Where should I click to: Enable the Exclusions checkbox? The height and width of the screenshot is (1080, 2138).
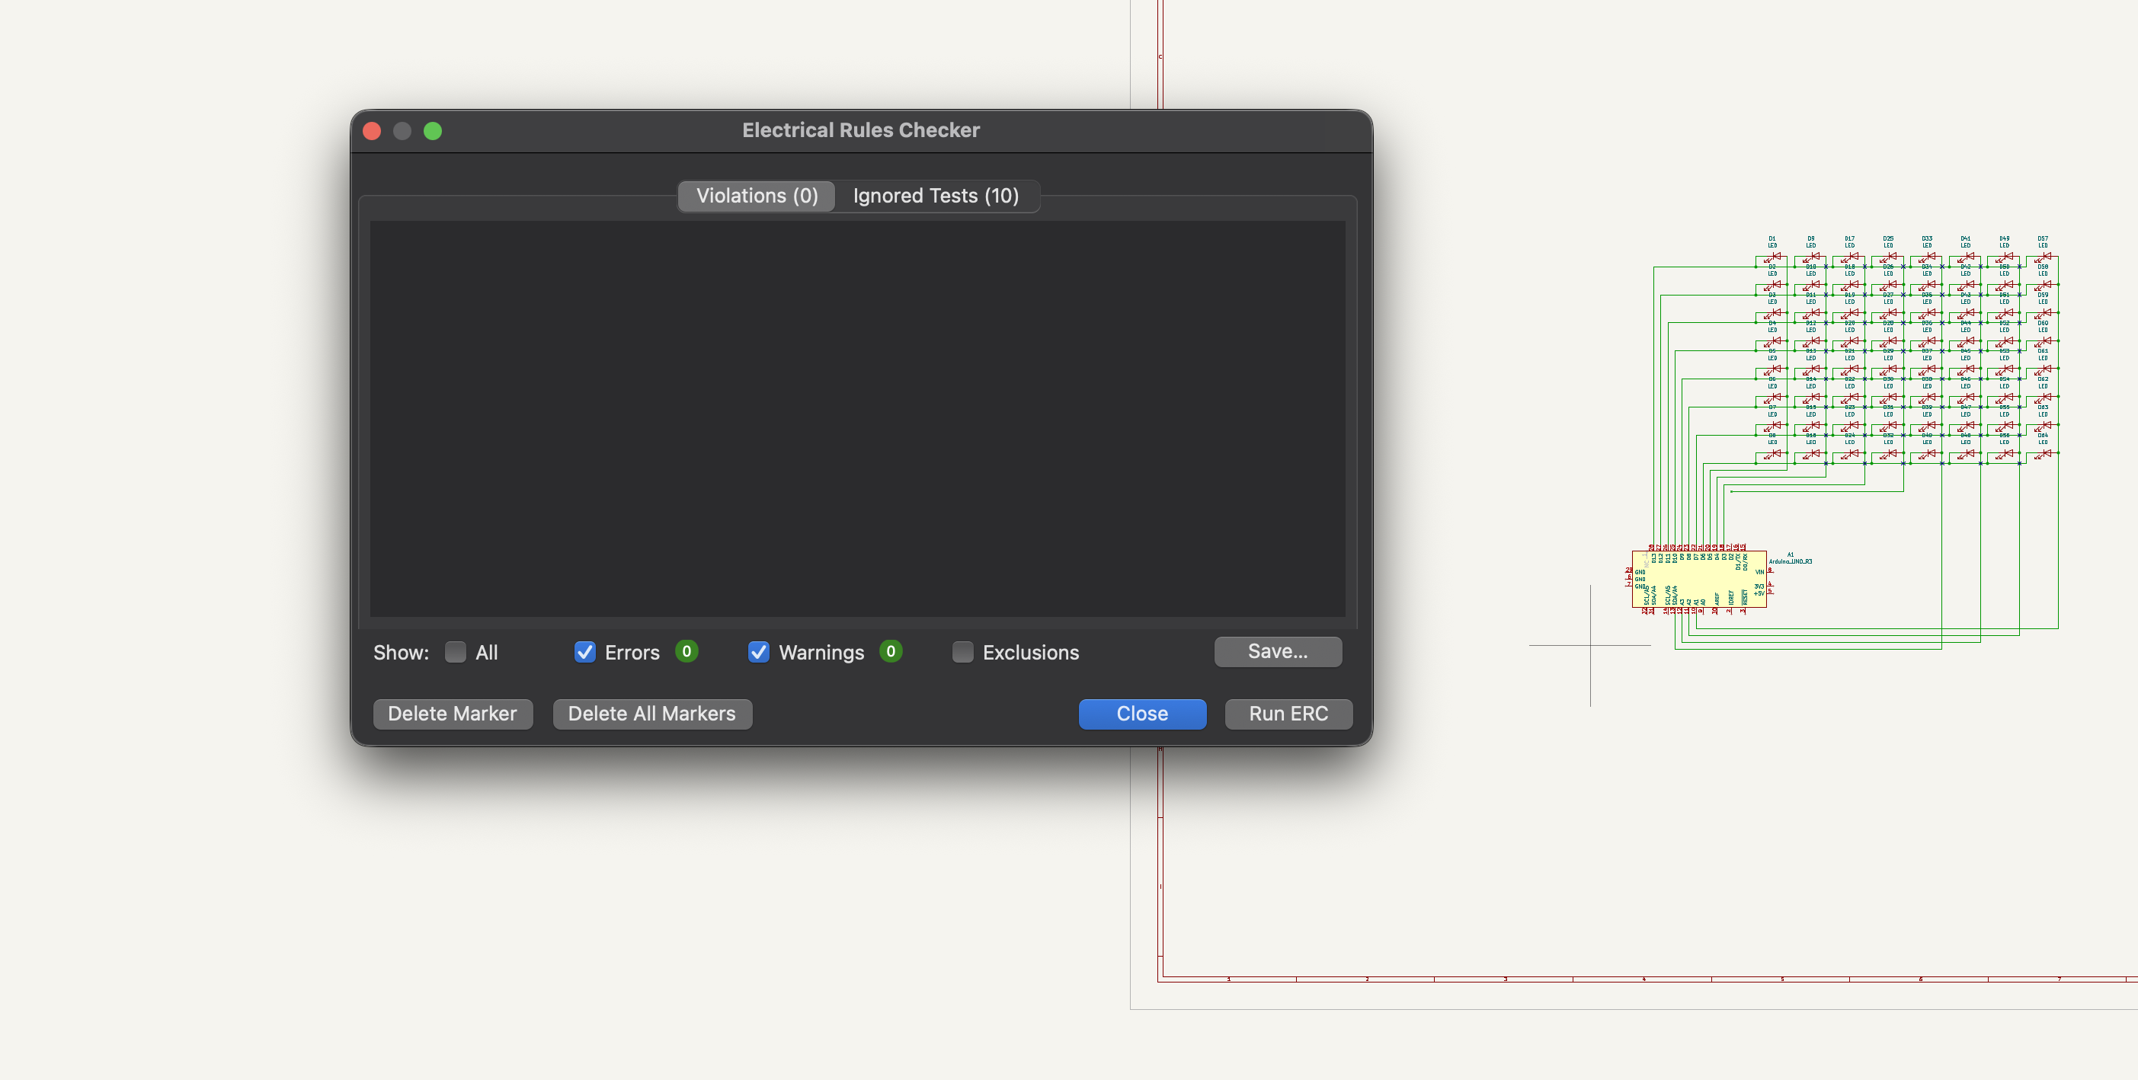[x=962, y=652]
